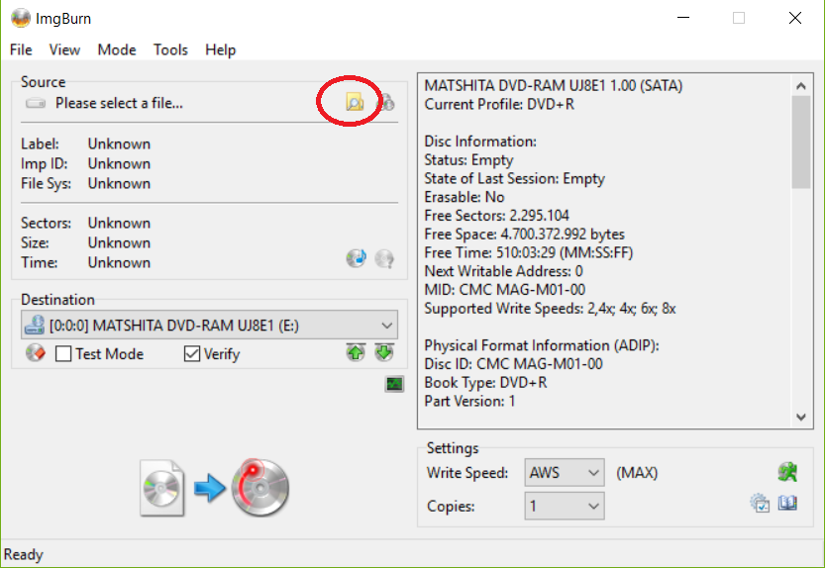Open the graph display monitor icon

394,384
